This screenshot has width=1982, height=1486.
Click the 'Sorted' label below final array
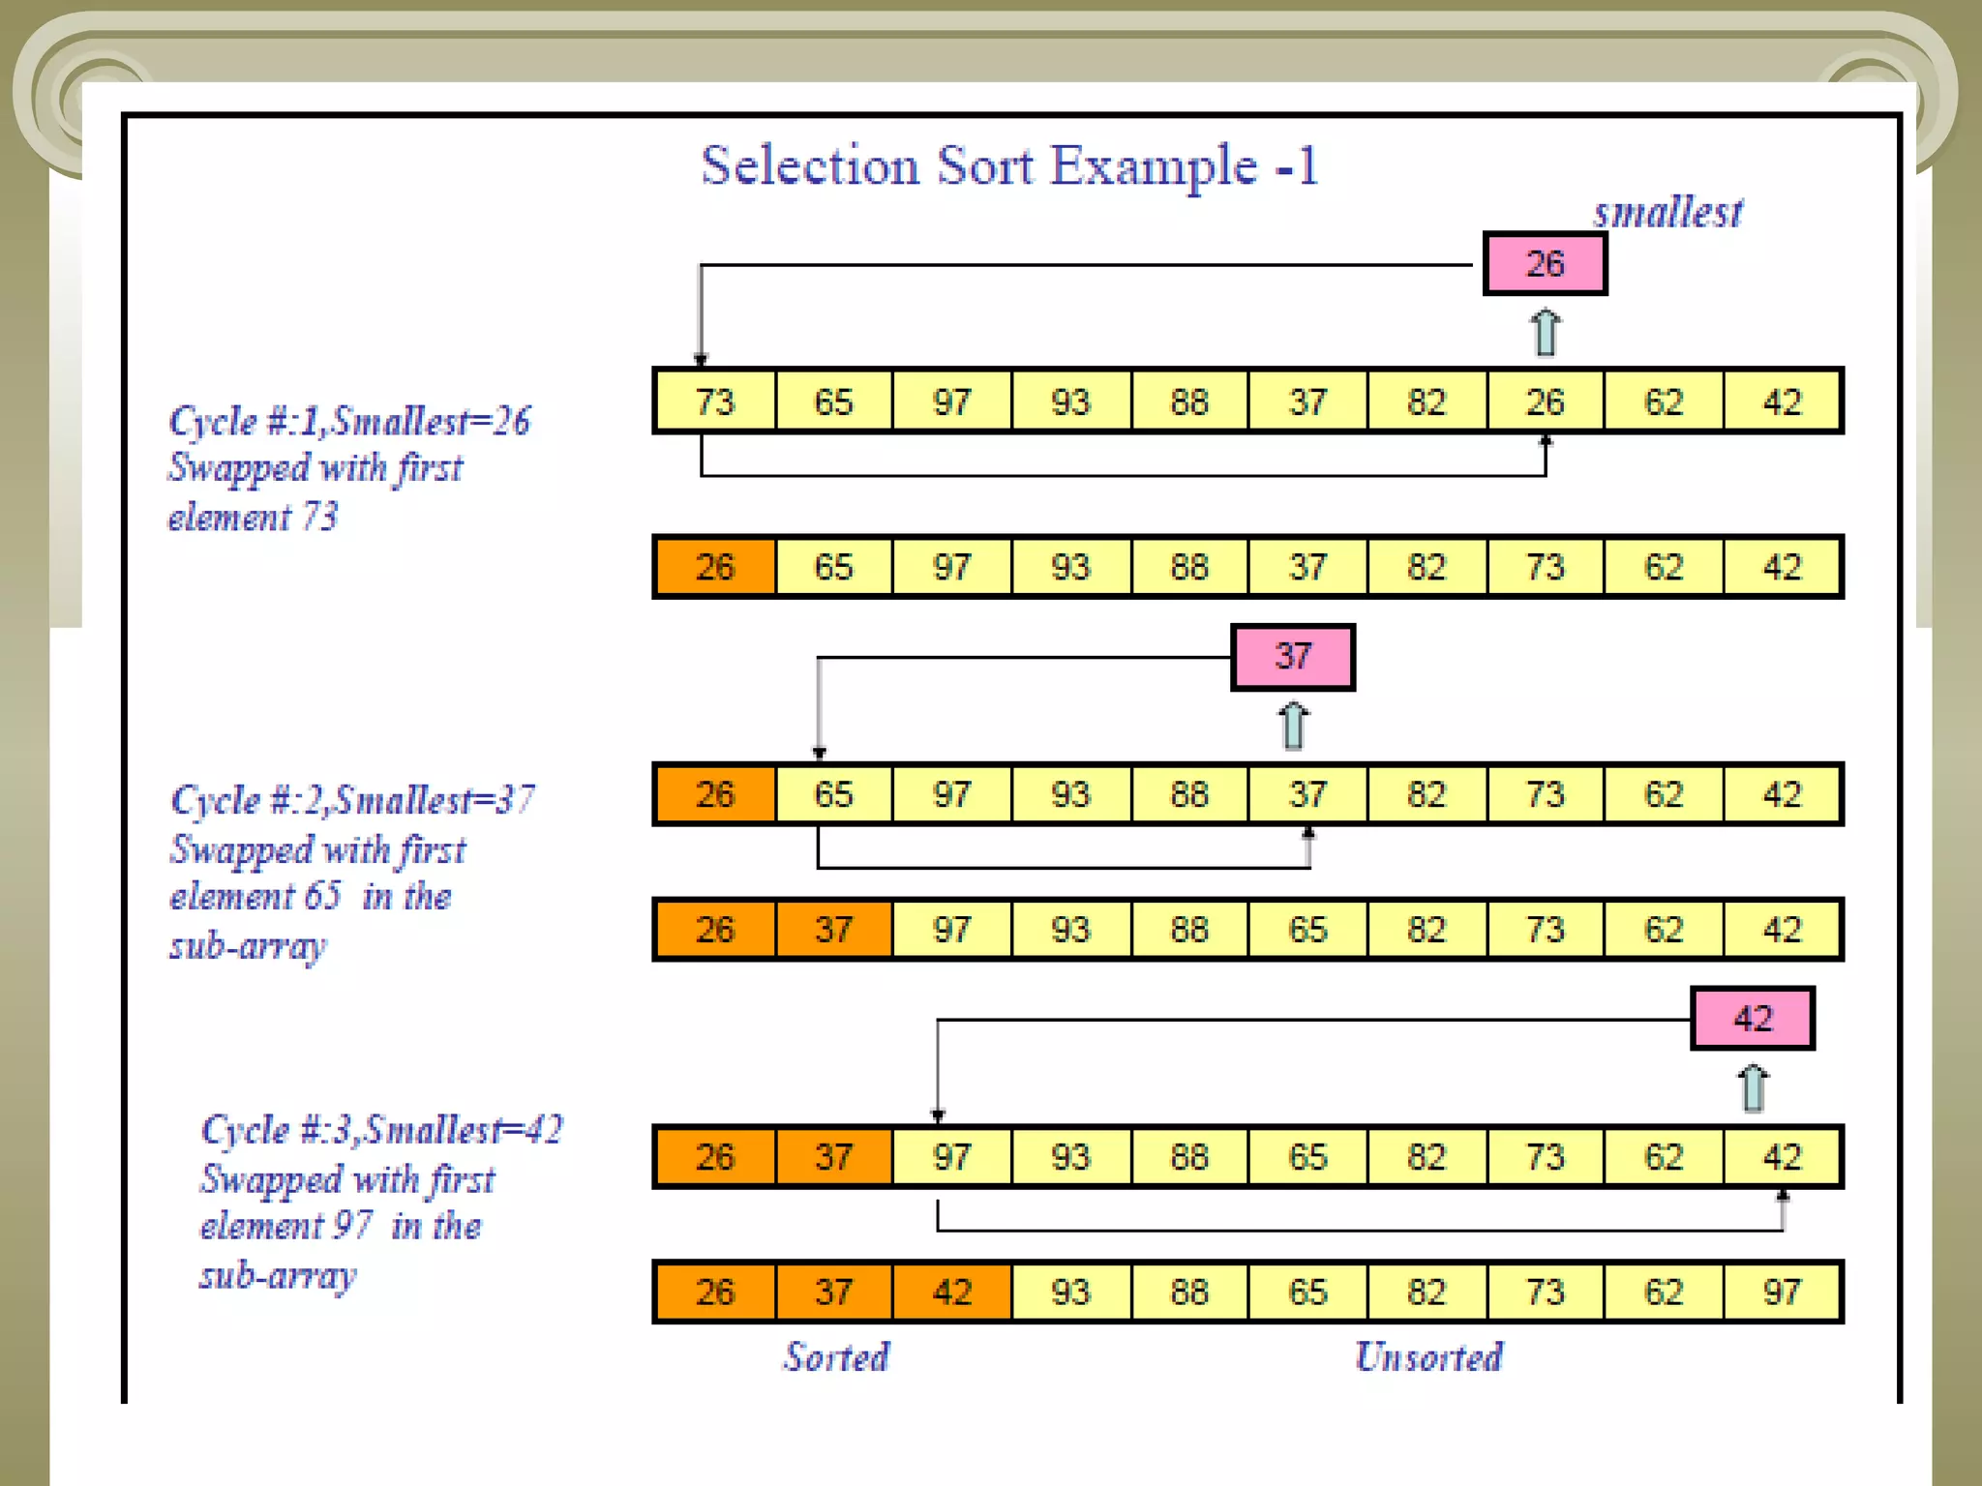coord(837,1357)
